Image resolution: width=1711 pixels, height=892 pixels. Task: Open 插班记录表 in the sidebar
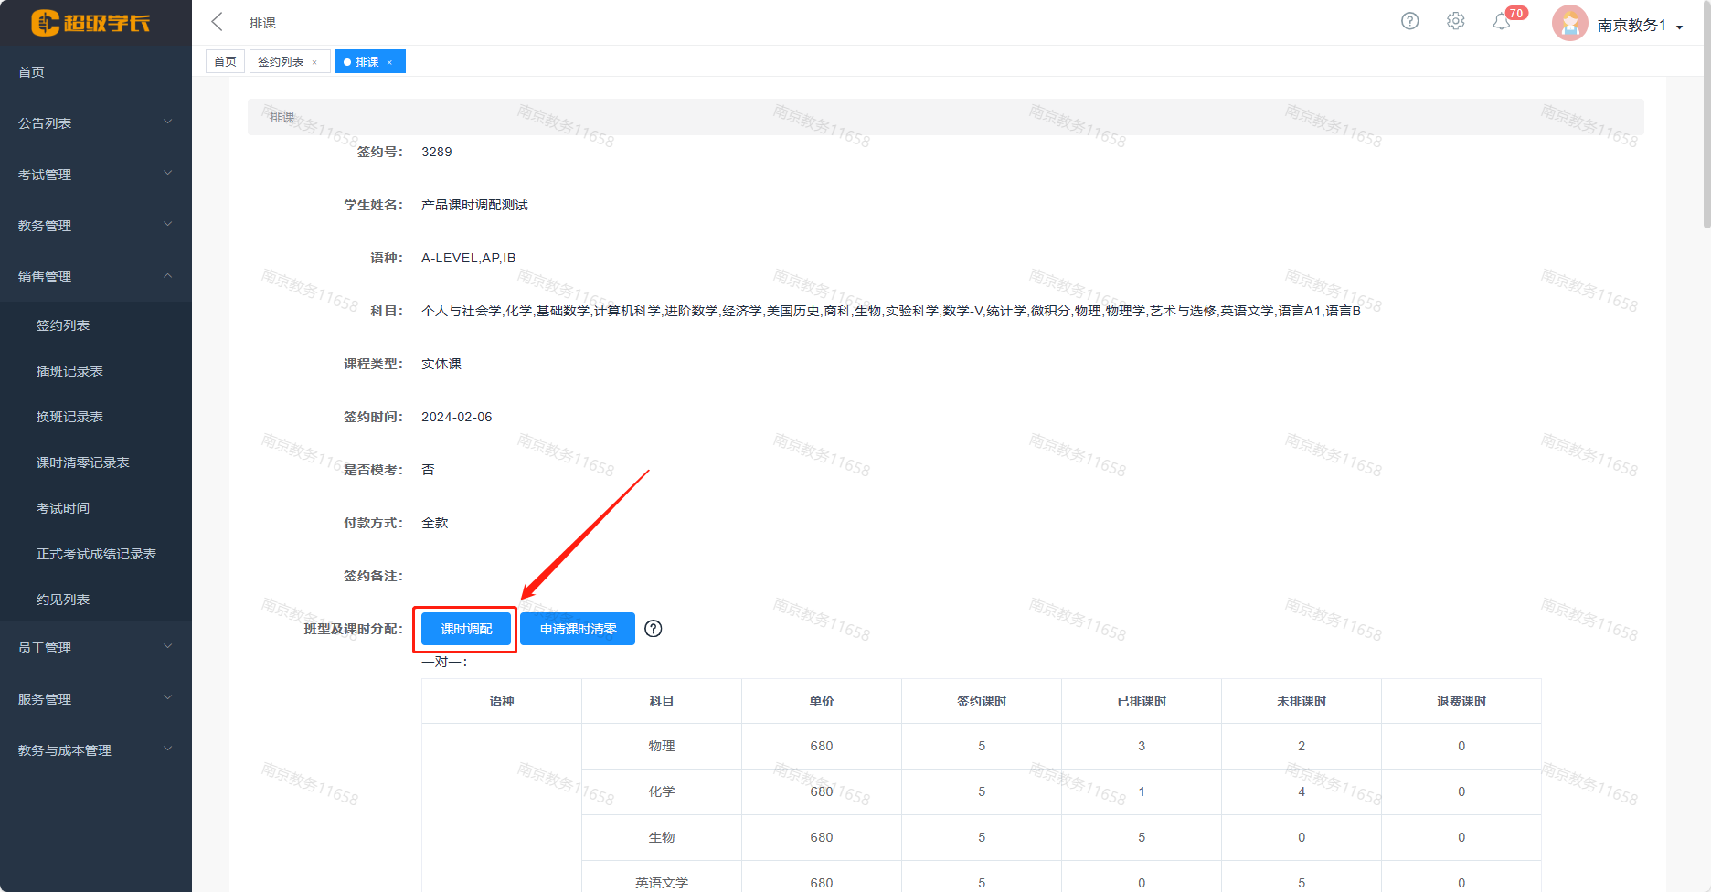69,371
